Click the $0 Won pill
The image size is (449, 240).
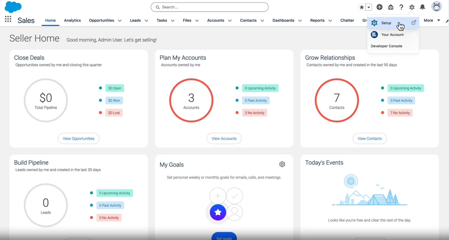pyautogui.click(x=114, y=100)
